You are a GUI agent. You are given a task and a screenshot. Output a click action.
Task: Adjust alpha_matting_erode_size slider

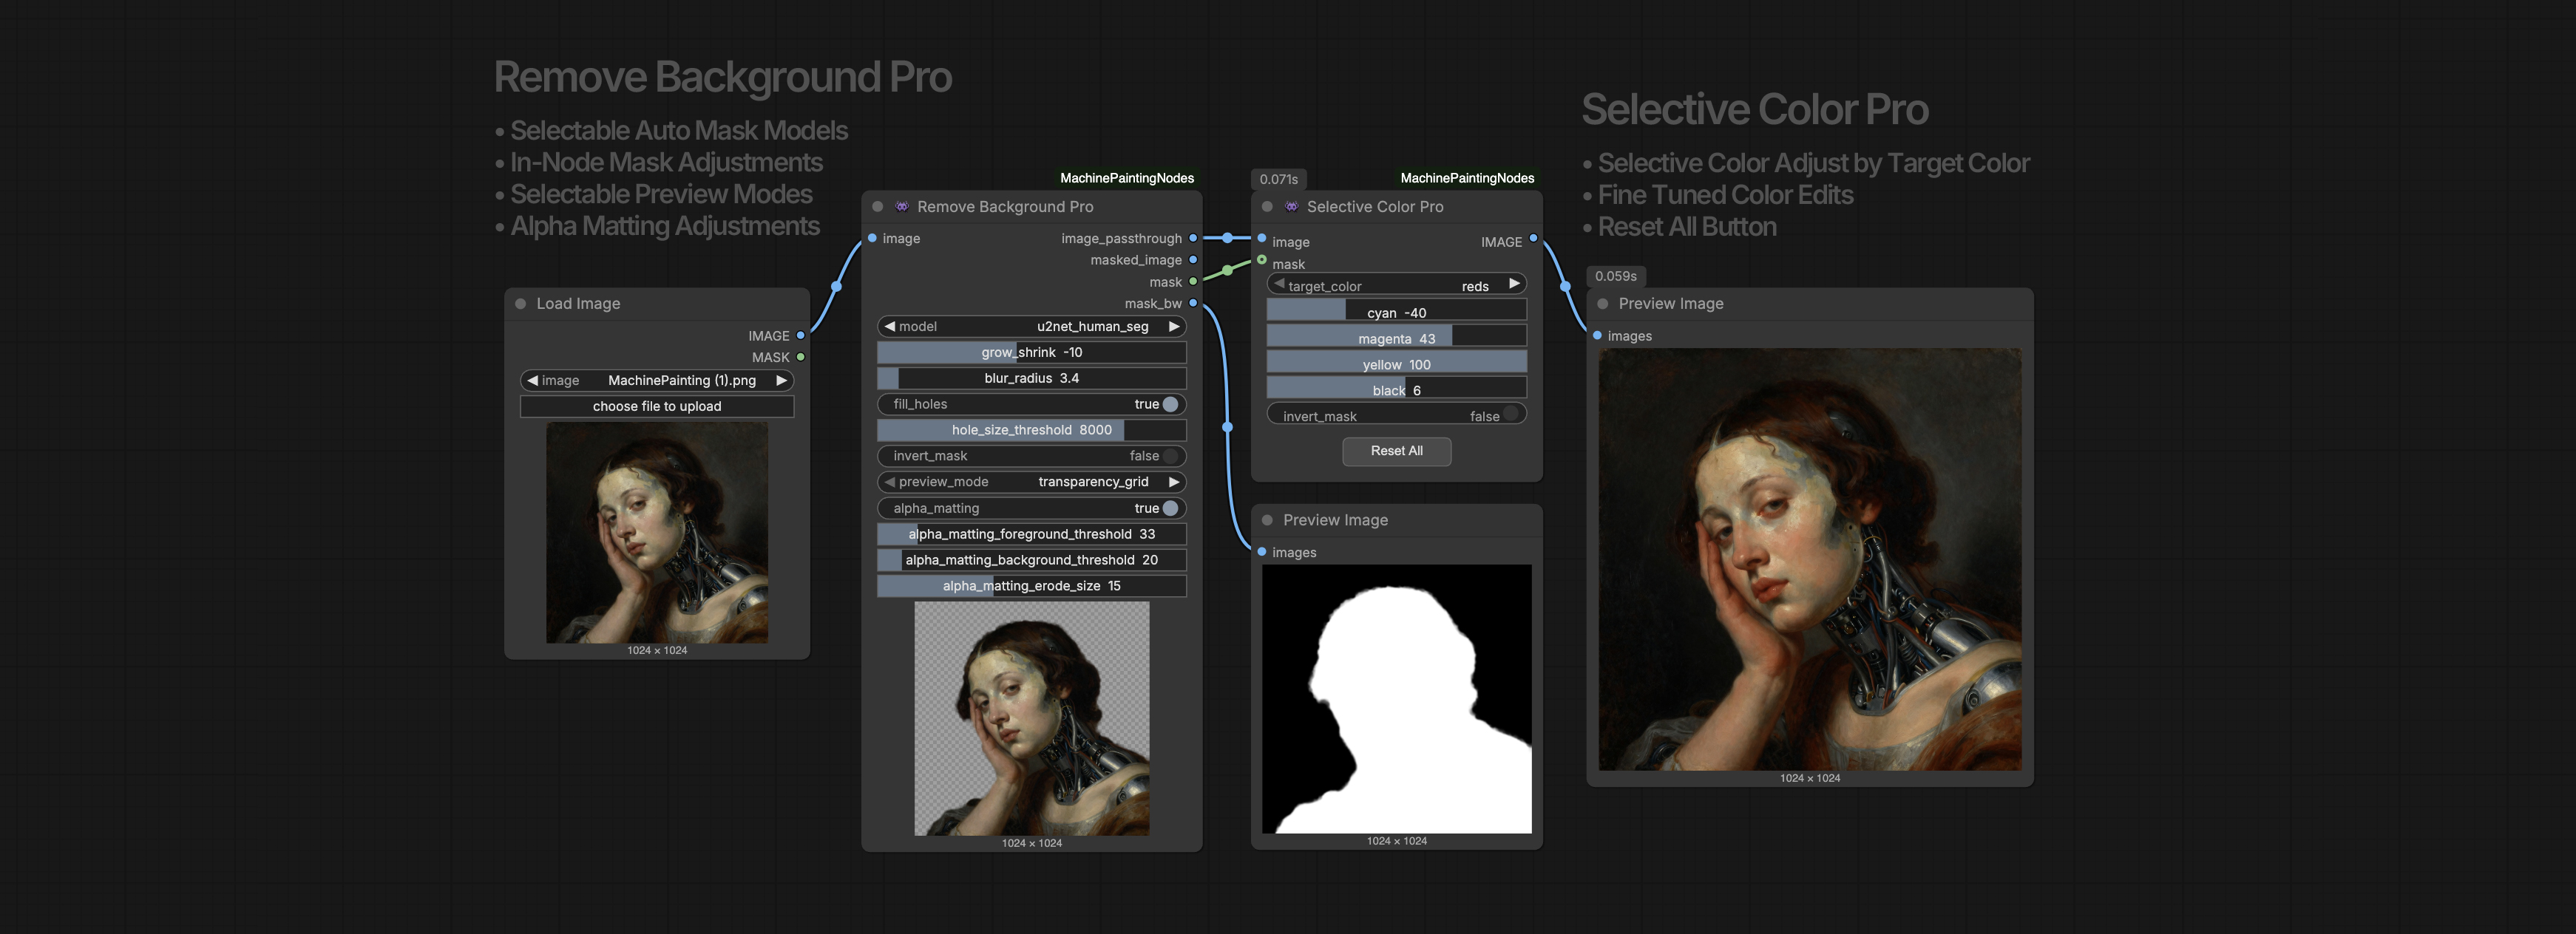pos(1032,587)
